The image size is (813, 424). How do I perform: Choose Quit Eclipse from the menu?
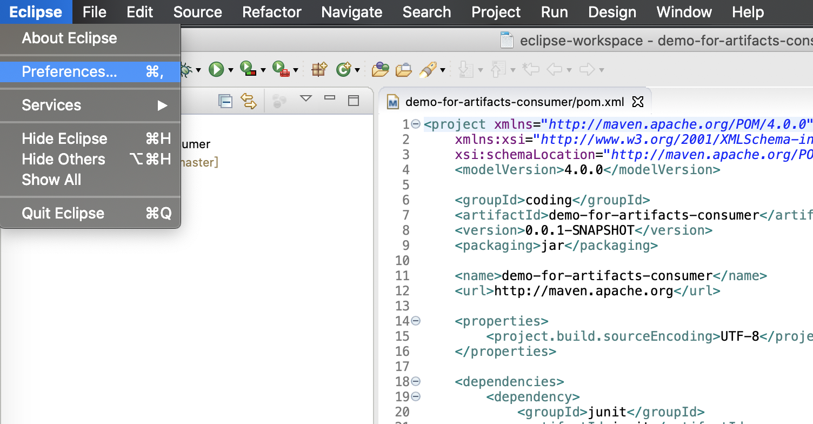coord(90,214)
